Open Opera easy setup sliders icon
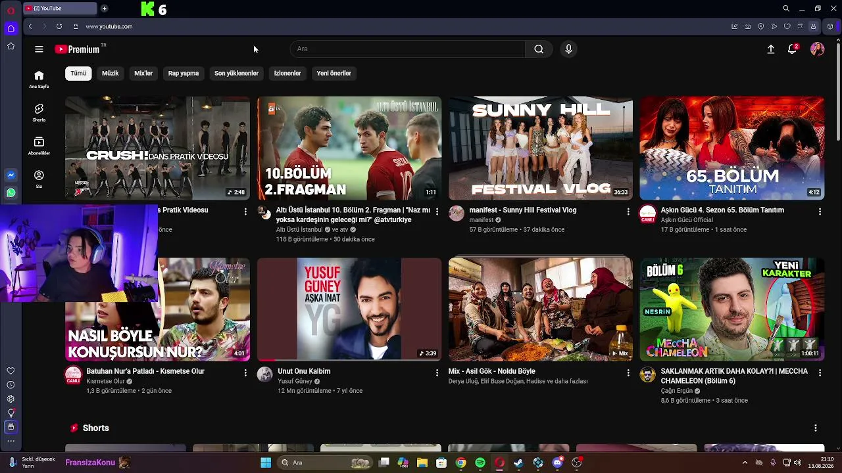This screenshot has height=473, width=842. click(801, 26)
